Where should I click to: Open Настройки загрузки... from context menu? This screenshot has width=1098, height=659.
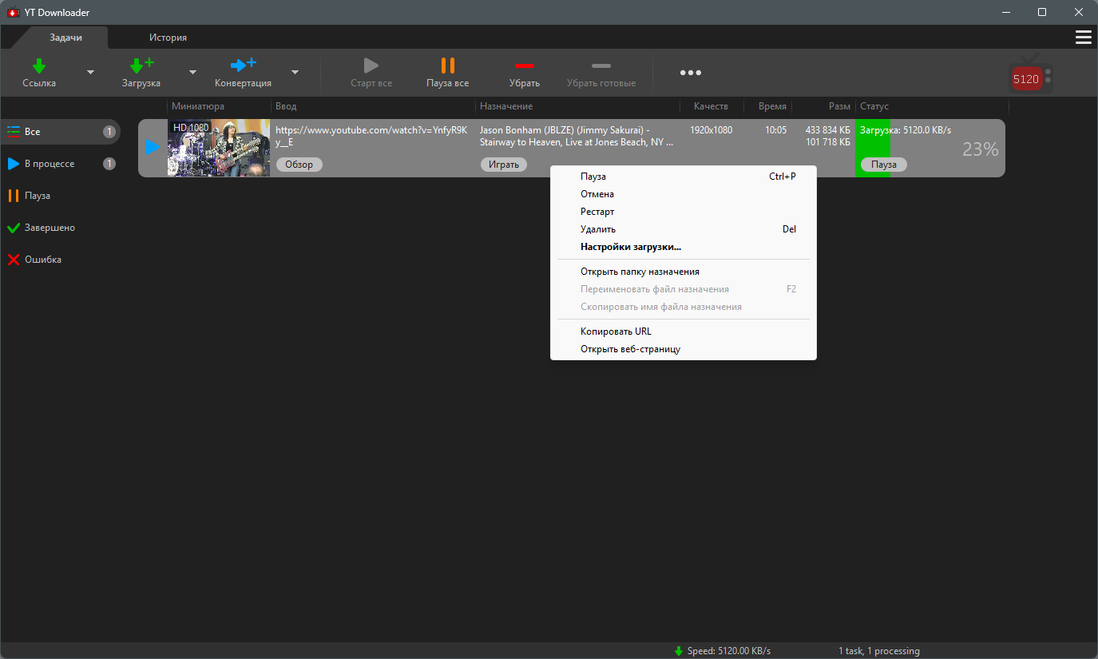(x=683, y=247)
